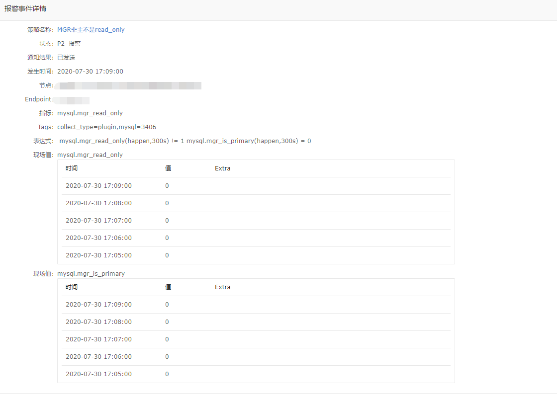This screenshot has height=404, width=557.
Task: Click Extra header in mysql.mgr_read_only table
Action: pyautogui.click(x=222, y=168)
